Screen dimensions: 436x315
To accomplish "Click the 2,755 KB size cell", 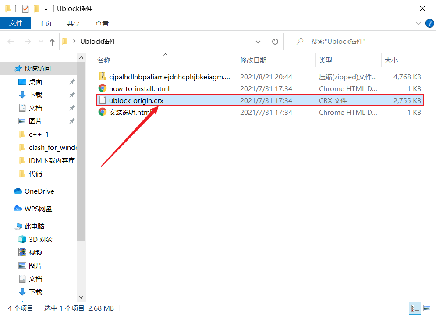I will [x=407, y=100].
